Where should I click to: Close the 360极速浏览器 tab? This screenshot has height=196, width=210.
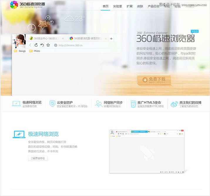[x=106, y=38]
